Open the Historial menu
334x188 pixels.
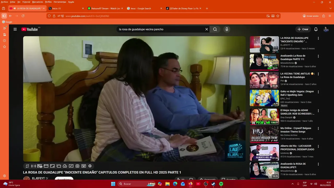(x=26, y=2)
